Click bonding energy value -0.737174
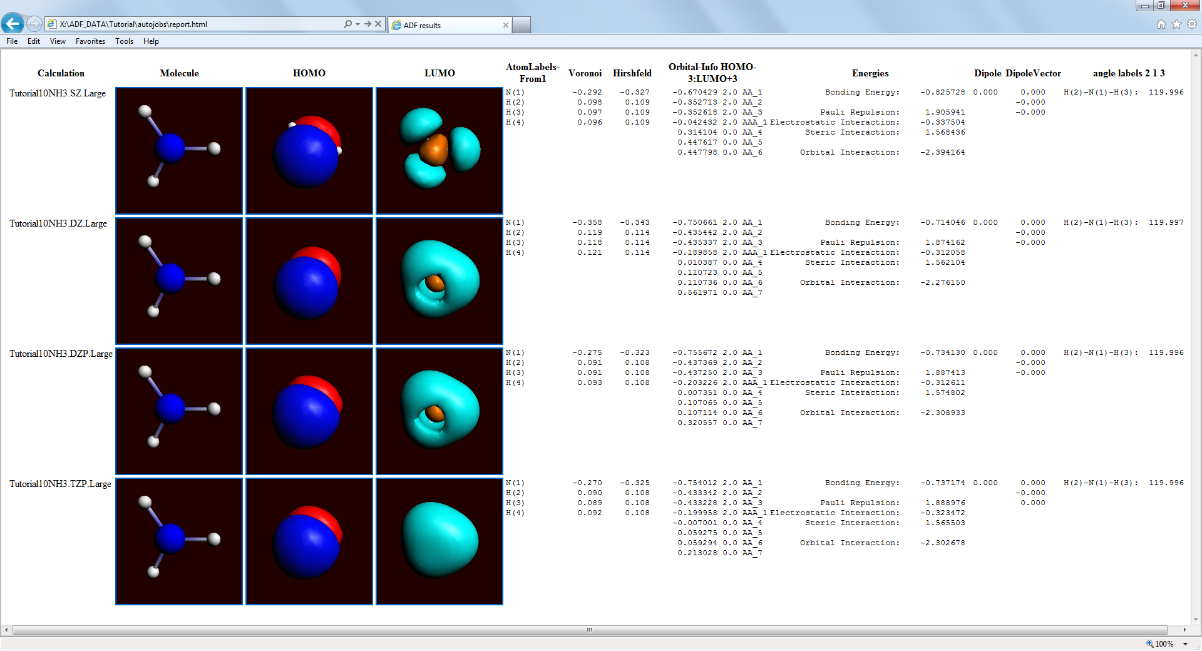1202x651 pixels. pos(943,483)
